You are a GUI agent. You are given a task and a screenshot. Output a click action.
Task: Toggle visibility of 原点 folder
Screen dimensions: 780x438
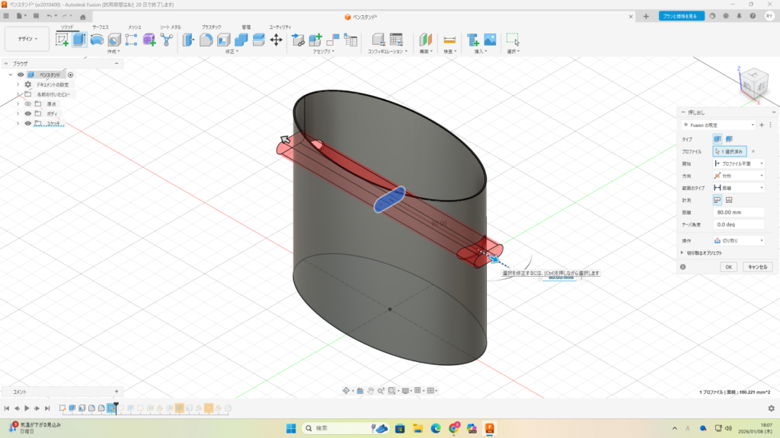(x=27, y=104)
